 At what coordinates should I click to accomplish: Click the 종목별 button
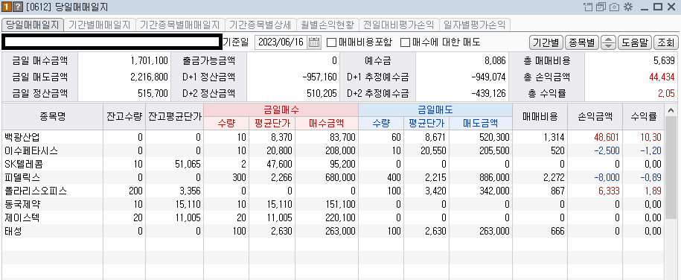pos(581,42)
